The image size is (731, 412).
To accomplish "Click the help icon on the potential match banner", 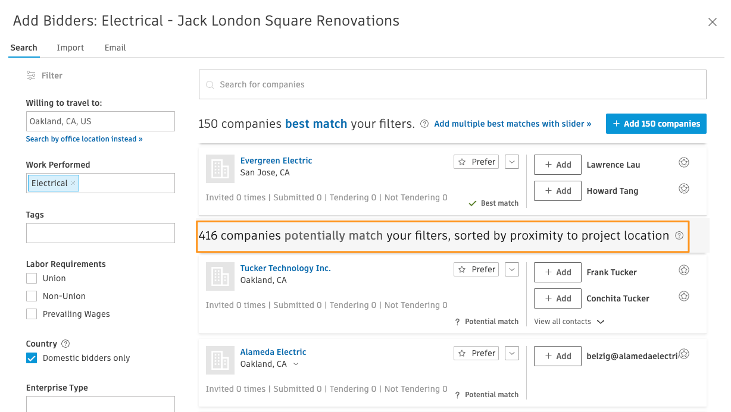I will (x=679, y=235).
